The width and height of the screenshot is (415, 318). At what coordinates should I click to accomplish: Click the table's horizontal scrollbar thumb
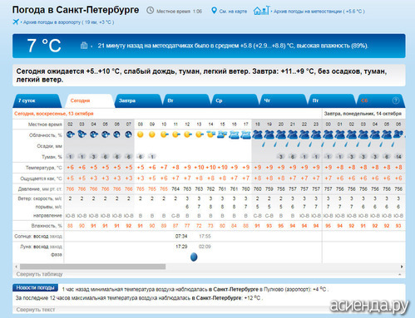(x=92, y=267)
